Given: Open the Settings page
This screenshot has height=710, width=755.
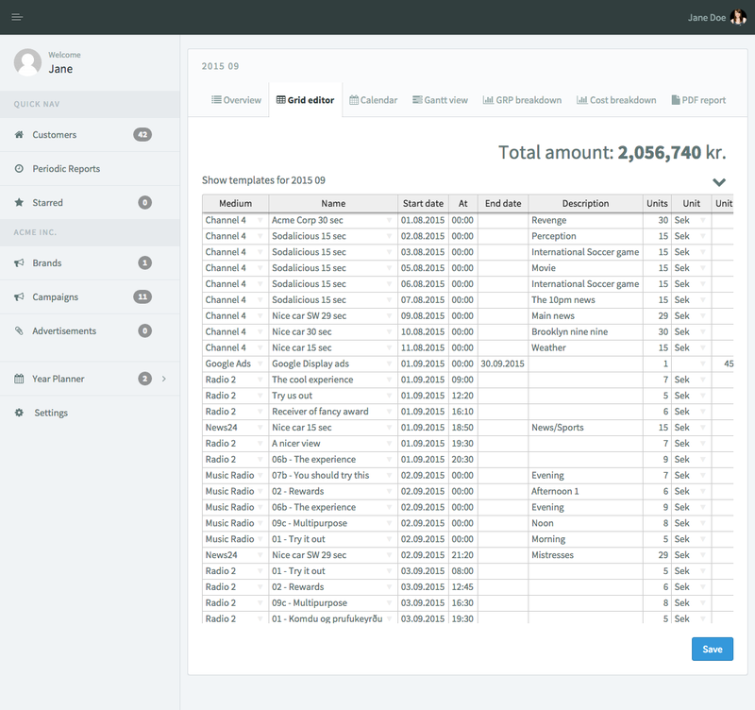Looking at the screenshot, I should (90, 413).
